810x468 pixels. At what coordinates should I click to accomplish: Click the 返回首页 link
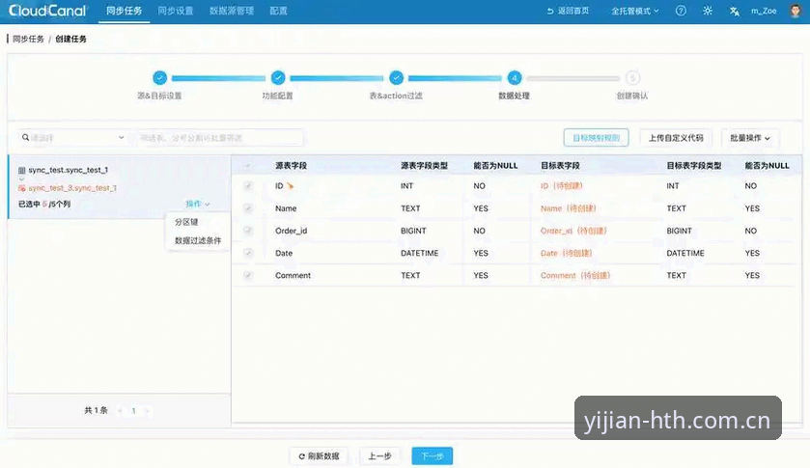pyautogui.click(x=568, y=11)
